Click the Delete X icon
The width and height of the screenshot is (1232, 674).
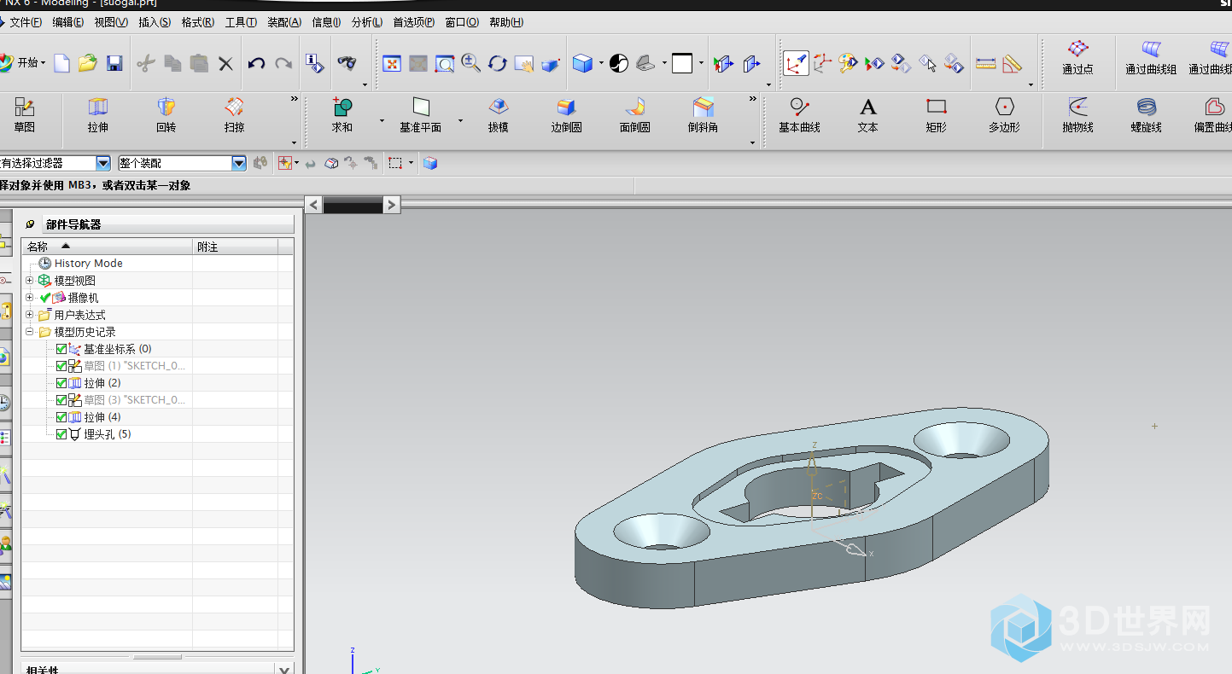[x=225, y=63]
